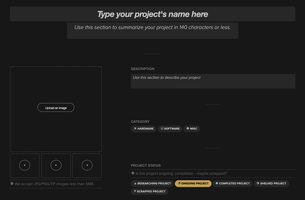Click the middle thumbnail upload circle icon
This screenshot has height=200, width=305.
56,165
